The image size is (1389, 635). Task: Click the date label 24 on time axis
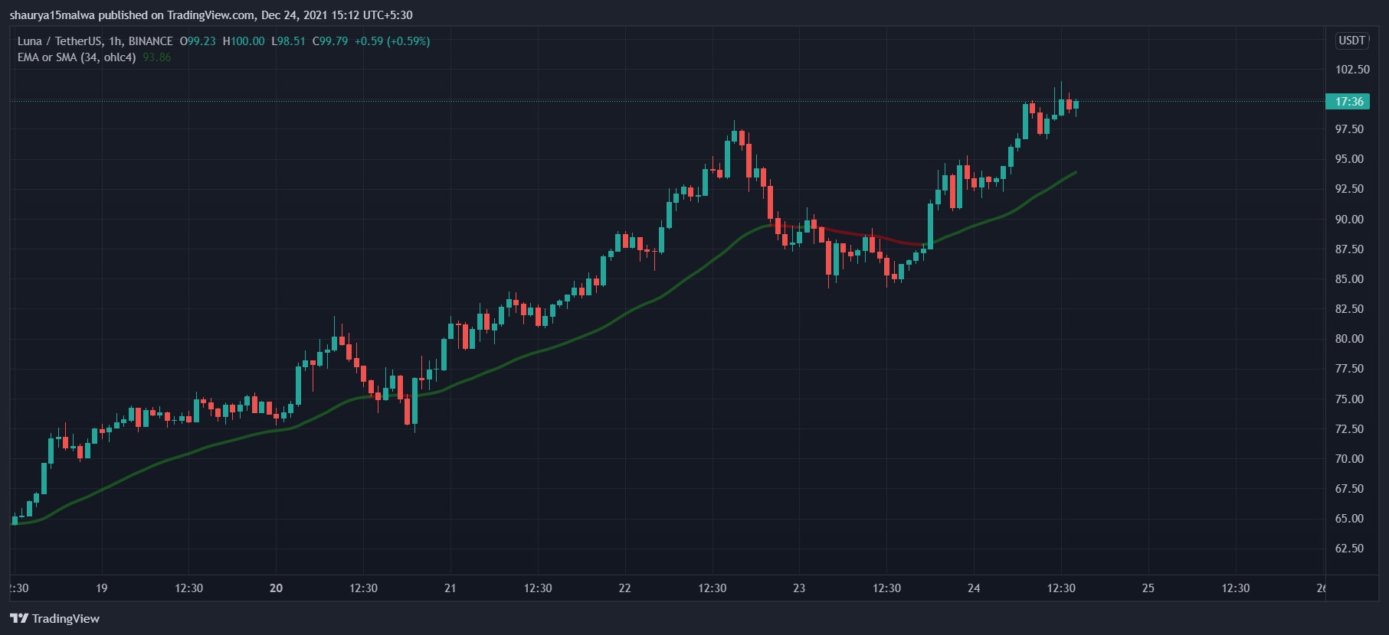pyautogui.click(x=974, y=588)
